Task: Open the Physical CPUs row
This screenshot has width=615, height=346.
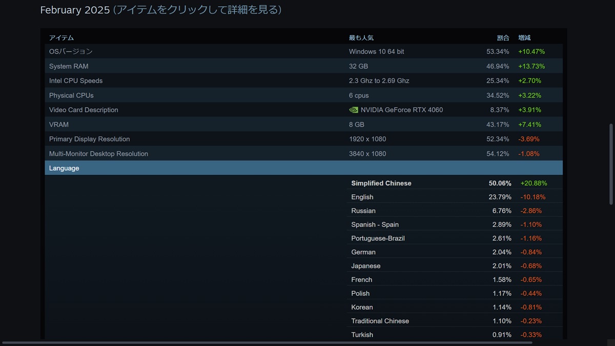Action: [x=71, y=95]
